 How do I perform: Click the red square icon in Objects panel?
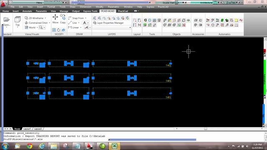coord(184,25)
